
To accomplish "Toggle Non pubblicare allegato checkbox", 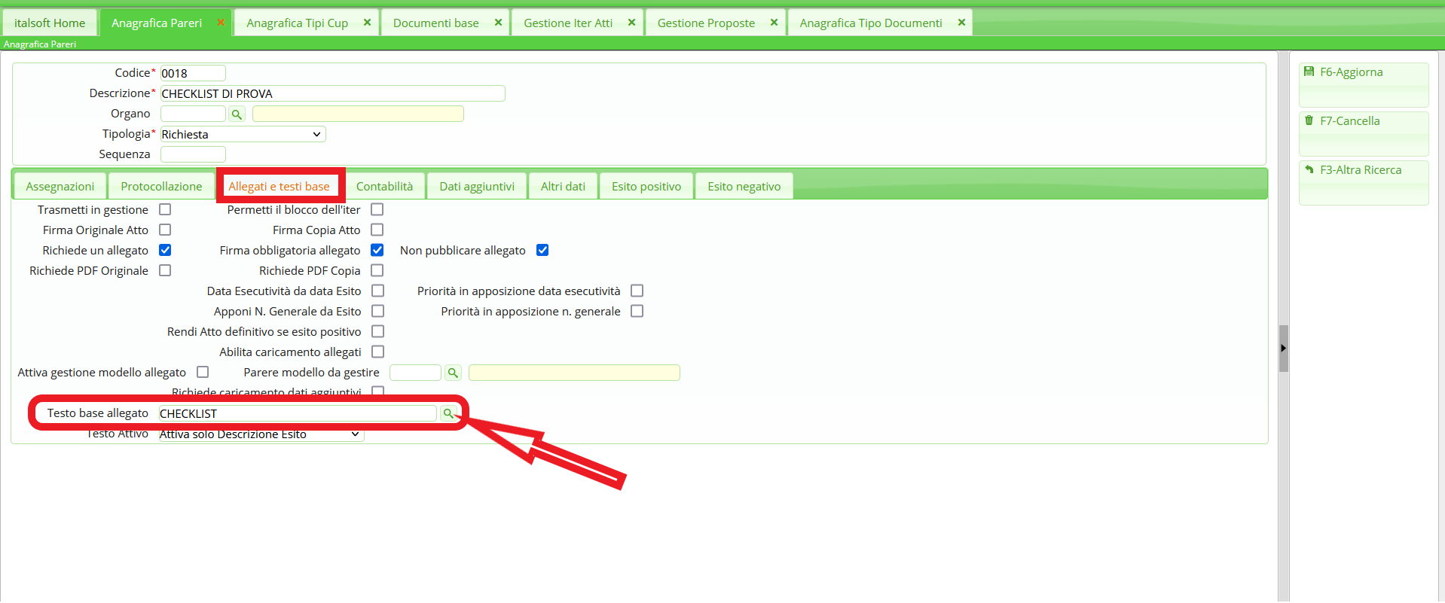I will 542,250.
